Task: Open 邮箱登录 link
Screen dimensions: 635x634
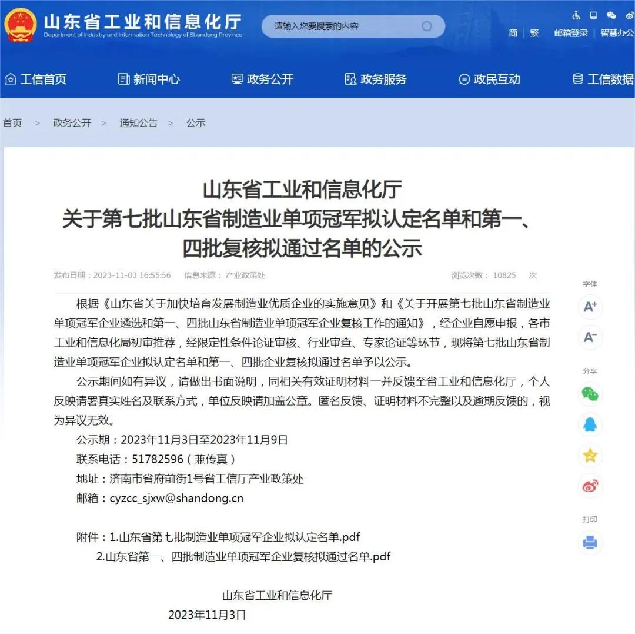Action: [571, 33]
